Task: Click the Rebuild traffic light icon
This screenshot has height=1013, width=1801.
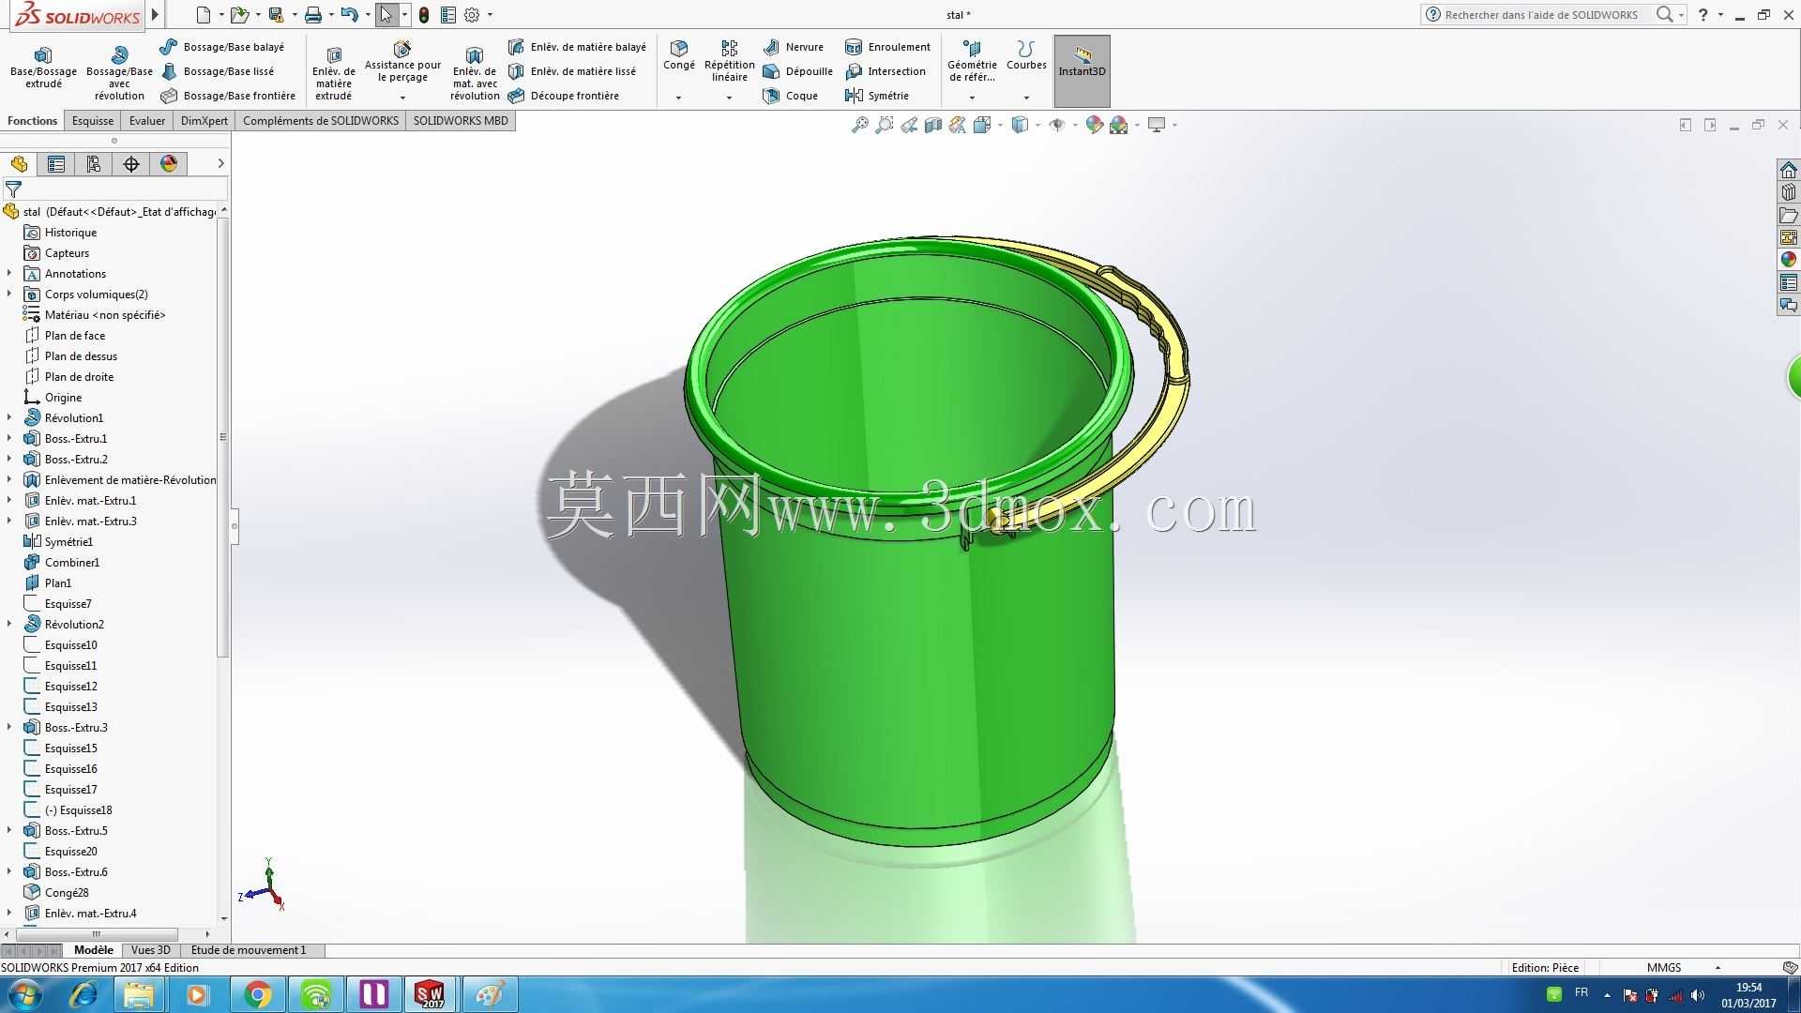Action: 424,15
